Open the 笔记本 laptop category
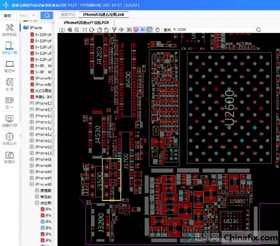This screenshot has width=280, height=246. [x=10, y=66]
